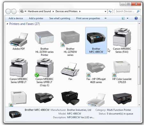This screenshot has height=125, width=144.
Task: Click Brother MFC-490CW thumbnail in details pane
Action: point(15,114)
